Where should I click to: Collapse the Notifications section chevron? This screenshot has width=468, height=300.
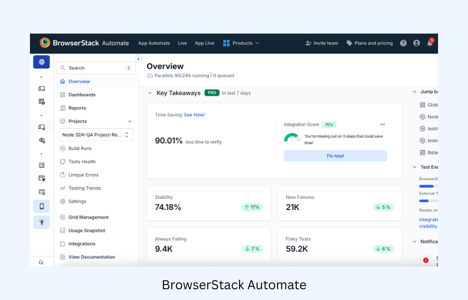pos(415,241)
